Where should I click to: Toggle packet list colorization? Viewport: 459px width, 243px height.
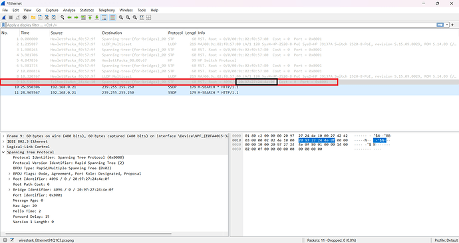tap(112, 17)
